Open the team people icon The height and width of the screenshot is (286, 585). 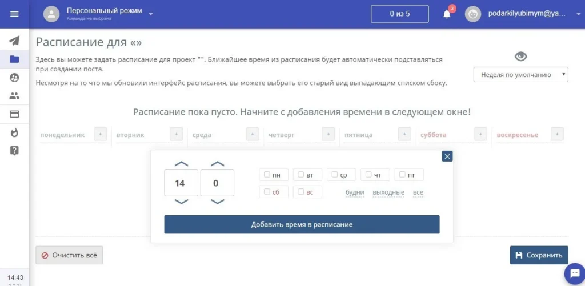pos(14,96)
